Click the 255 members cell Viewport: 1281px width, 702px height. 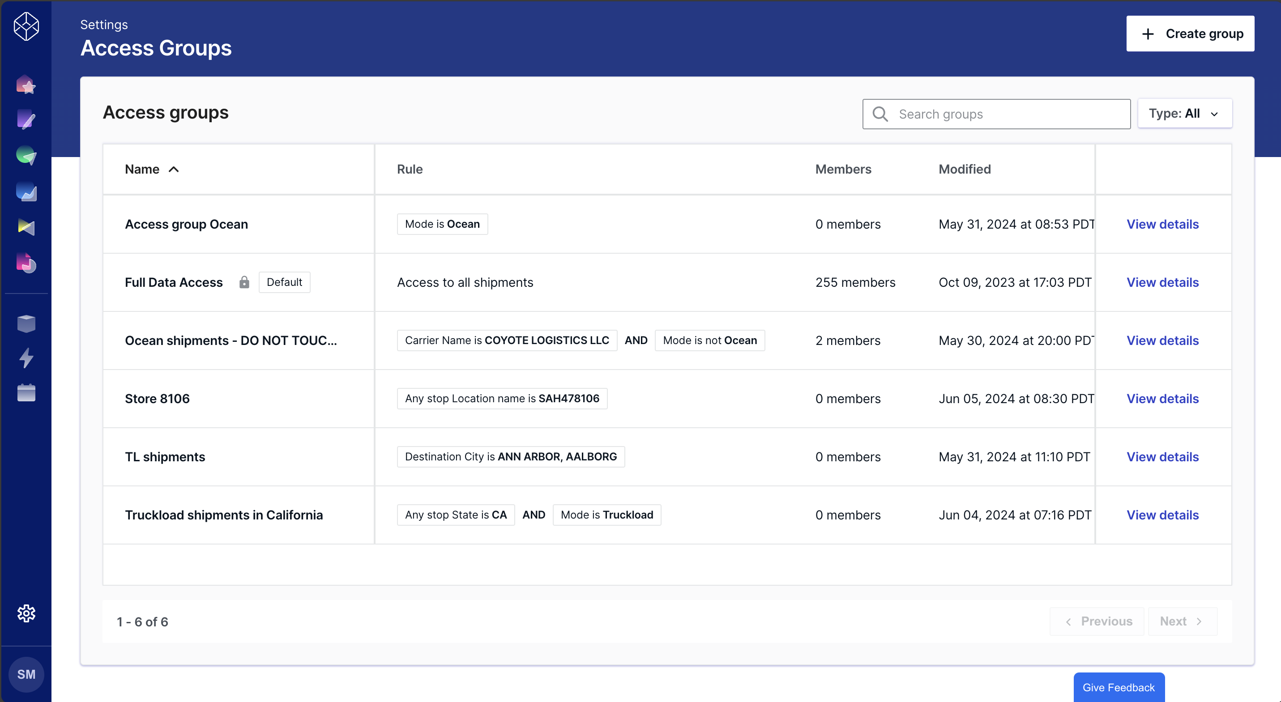[855, 282]
